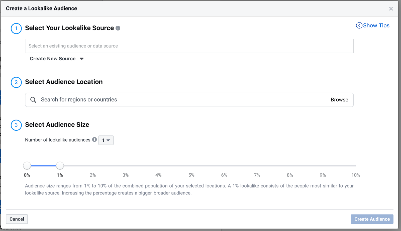
Task: Click the Show Tips arrow icon
Action: [359, 25]
